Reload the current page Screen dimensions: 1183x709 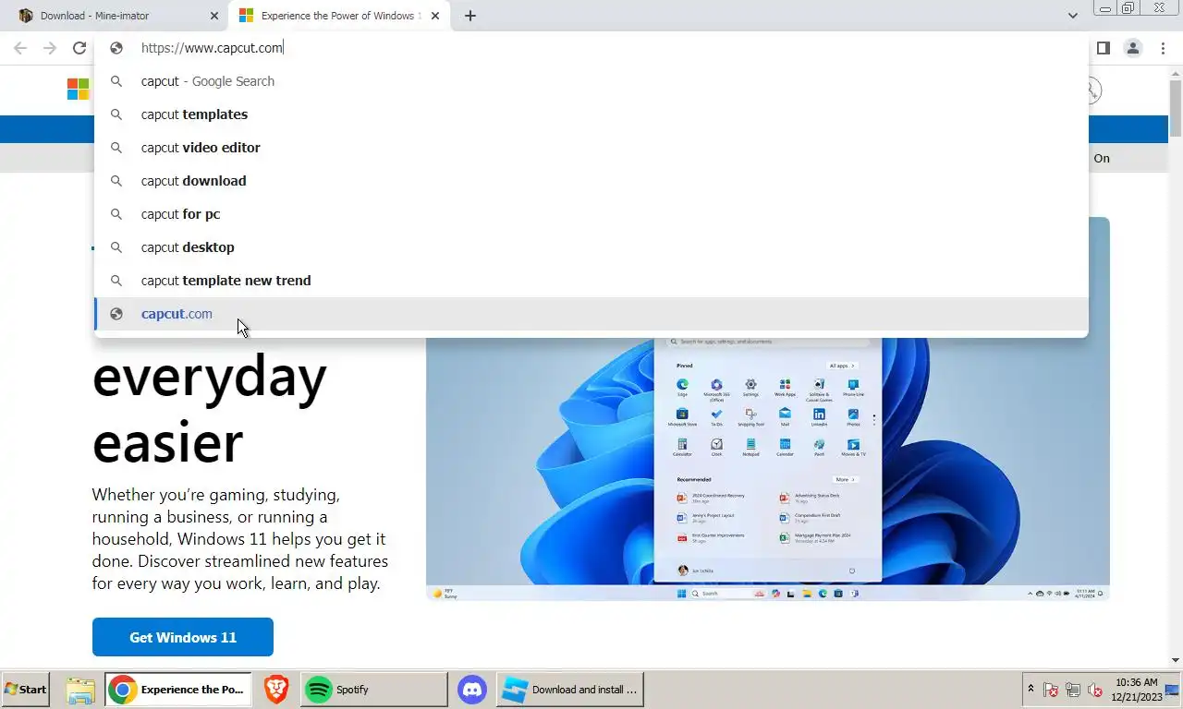tap(79, 48)
